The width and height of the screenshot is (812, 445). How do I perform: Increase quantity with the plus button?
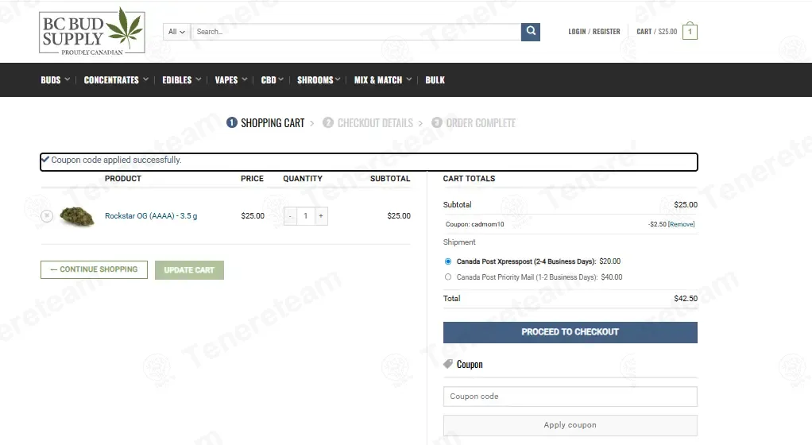pos(321,216)
